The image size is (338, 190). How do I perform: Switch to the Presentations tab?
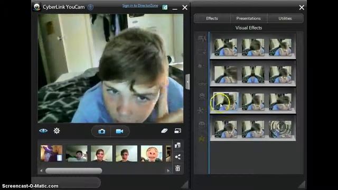(248, 18)
